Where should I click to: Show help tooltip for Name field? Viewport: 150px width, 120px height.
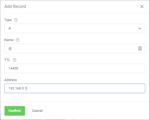[x=18, y=40]
